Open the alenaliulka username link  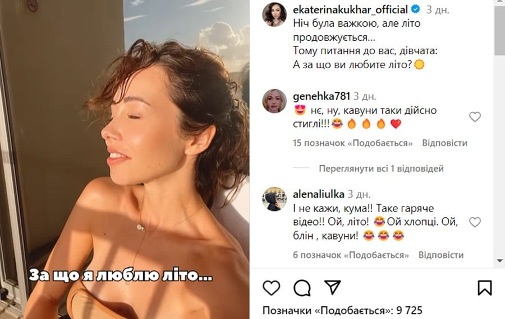[x=319, y=194]
